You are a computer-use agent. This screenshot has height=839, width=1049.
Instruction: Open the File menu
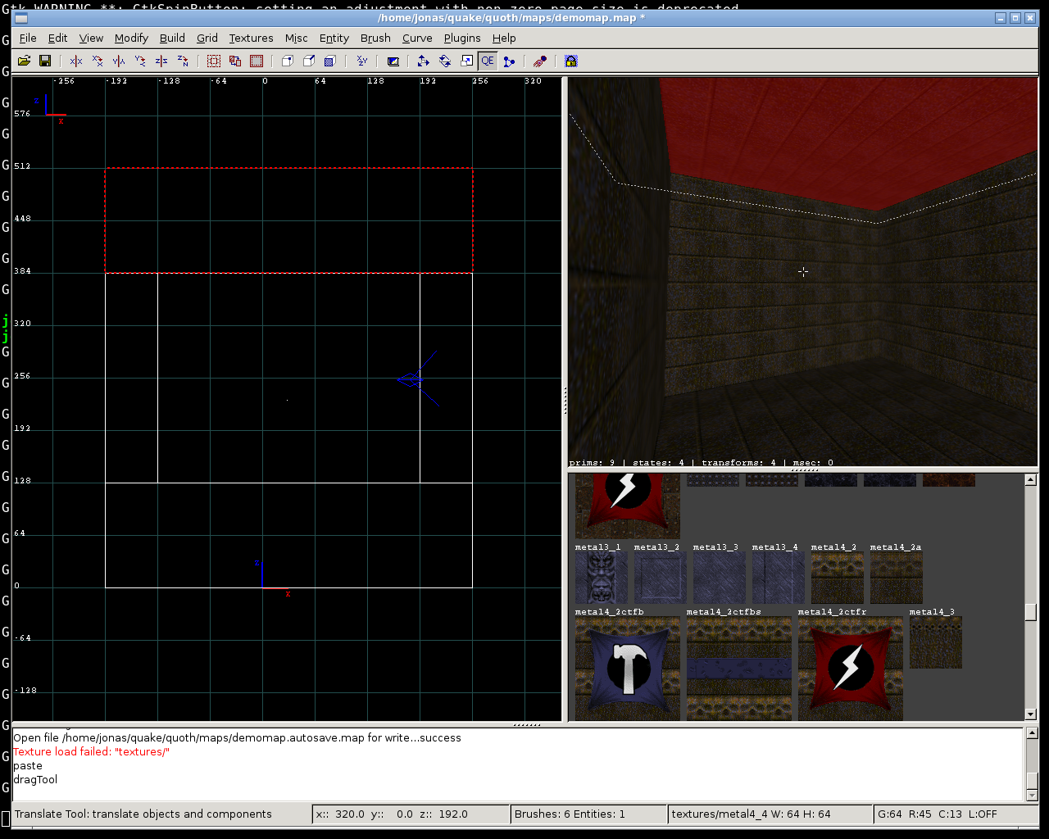coord(28,38)
